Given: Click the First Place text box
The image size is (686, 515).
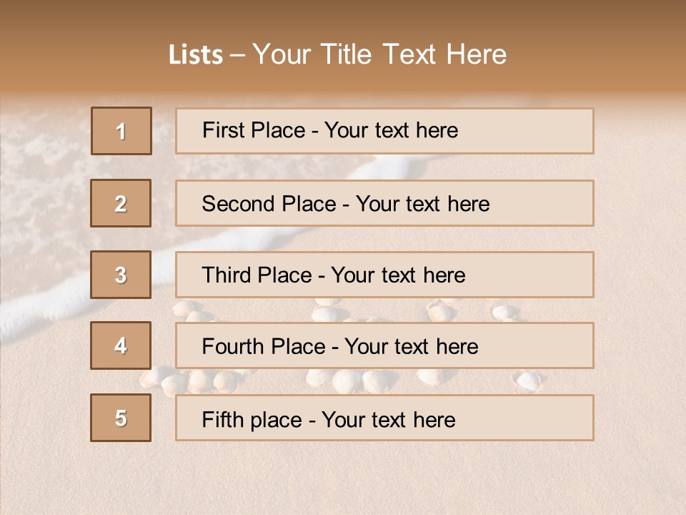Looking at the screenshot, I should point(384,131).
